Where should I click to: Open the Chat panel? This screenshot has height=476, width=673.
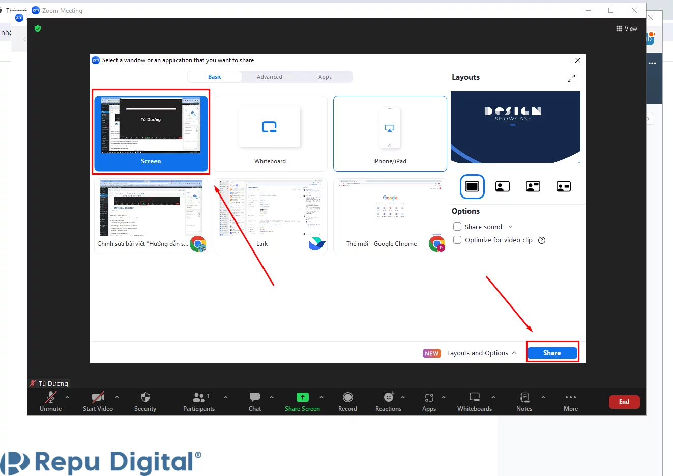point(255,402)
